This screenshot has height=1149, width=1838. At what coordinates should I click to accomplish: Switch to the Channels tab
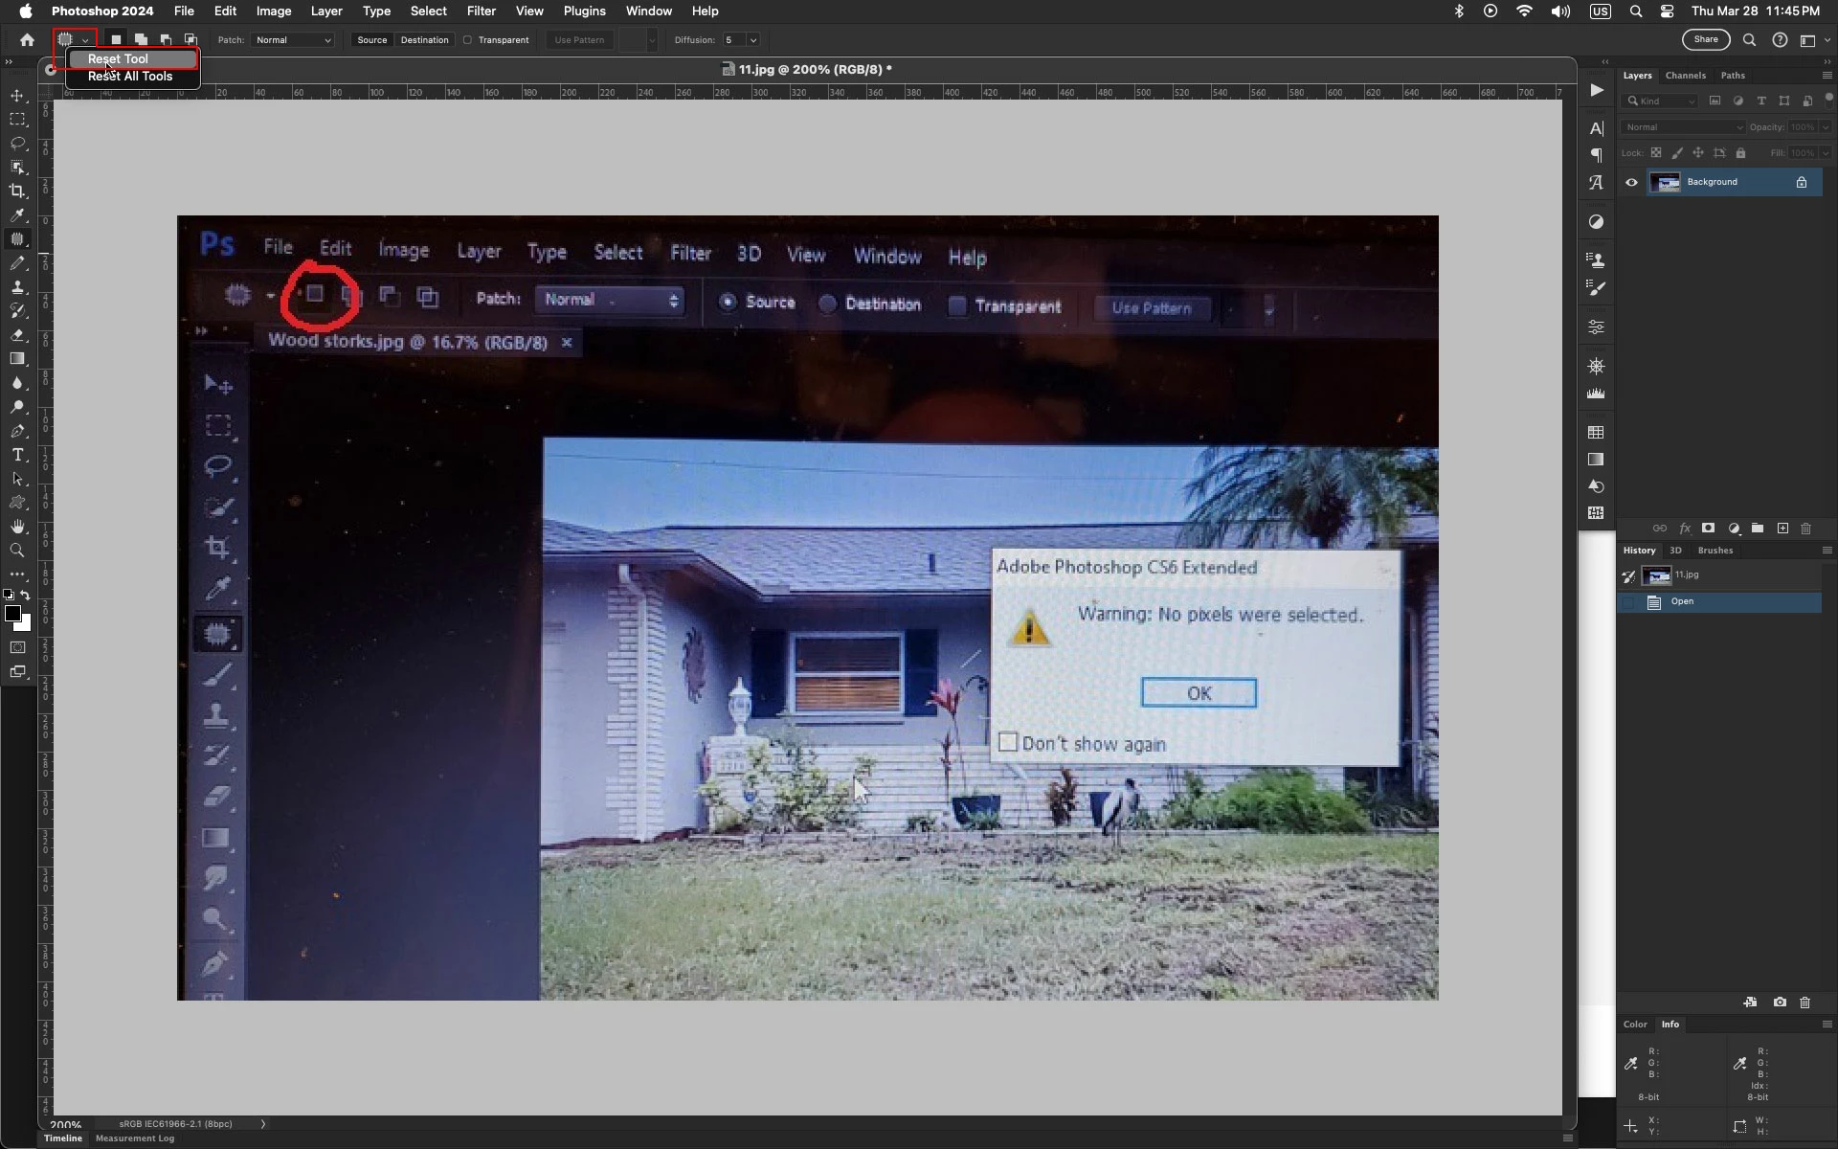point(1685,76)
